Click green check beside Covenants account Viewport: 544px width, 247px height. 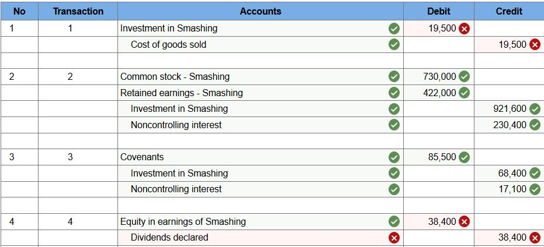394,157
